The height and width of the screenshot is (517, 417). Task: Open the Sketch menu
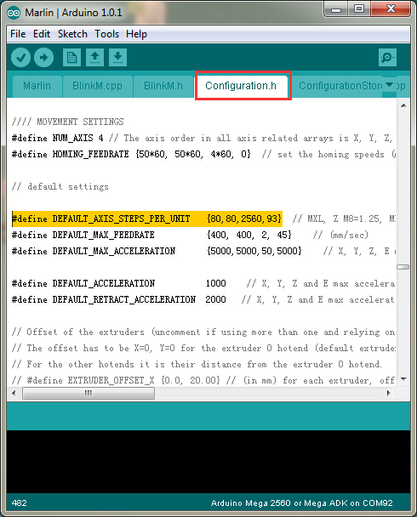pyautogui.click(x=72, y=34)
